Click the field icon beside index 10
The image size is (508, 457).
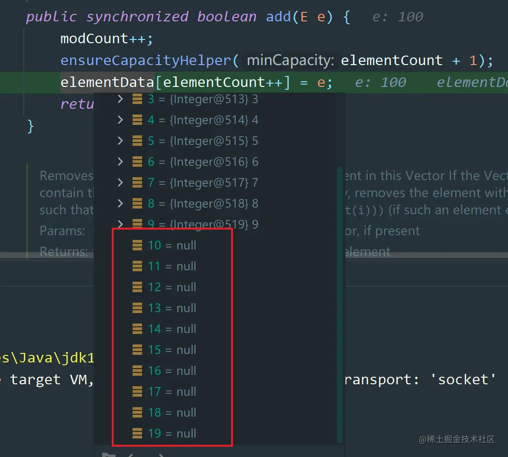click(x=137, y=245)
